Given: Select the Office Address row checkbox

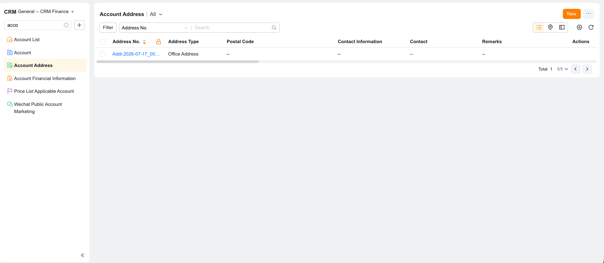Looking at the screenshot, I should (103, 54).
